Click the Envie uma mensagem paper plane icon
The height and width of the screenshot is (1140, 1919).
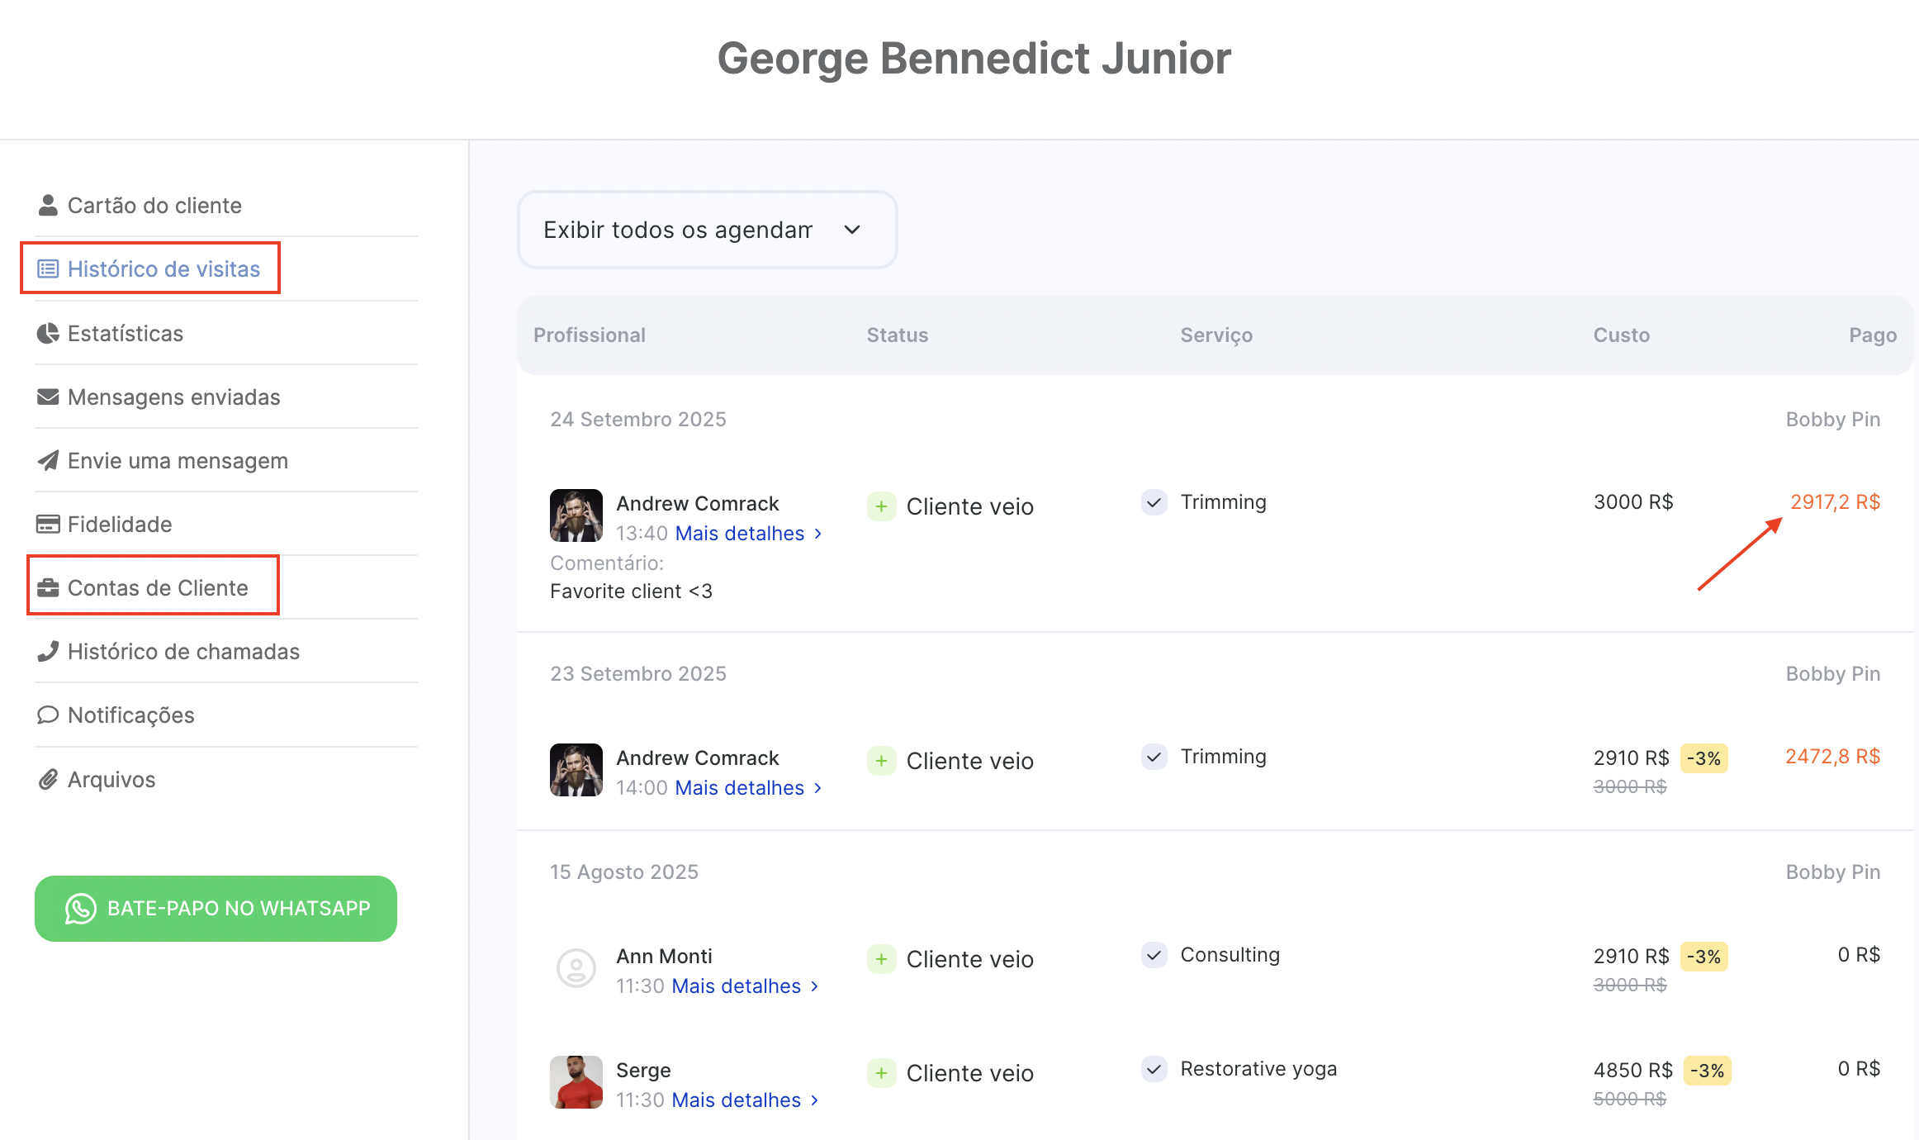pyautogui.click(x=48, y=460)
